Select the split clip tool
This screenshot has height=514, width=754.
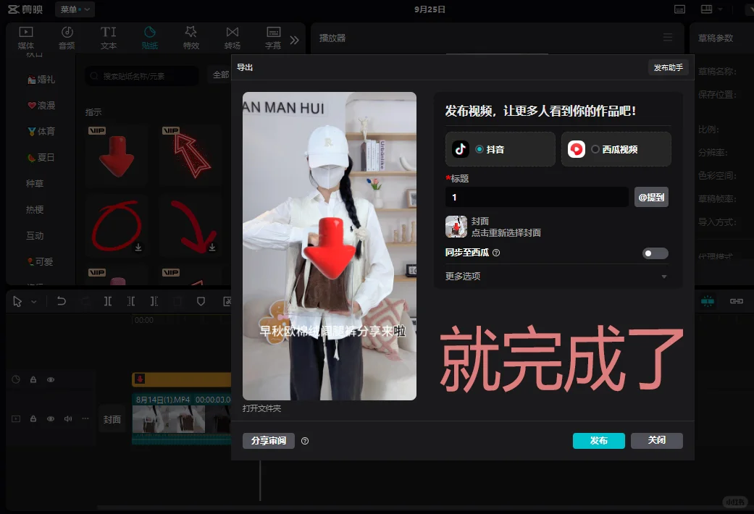pos(107,301)
